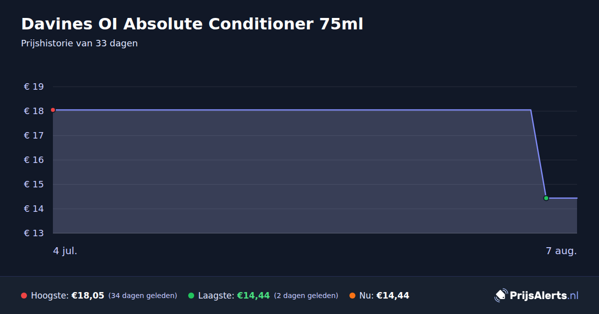599x314 pixels.
Task: Open the PrijsAlerts.nl brand link
Action: (537, 295)
